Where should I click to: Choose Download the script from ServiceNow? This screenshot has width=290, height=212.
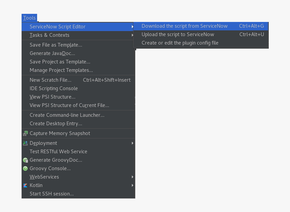click(201, 26)
